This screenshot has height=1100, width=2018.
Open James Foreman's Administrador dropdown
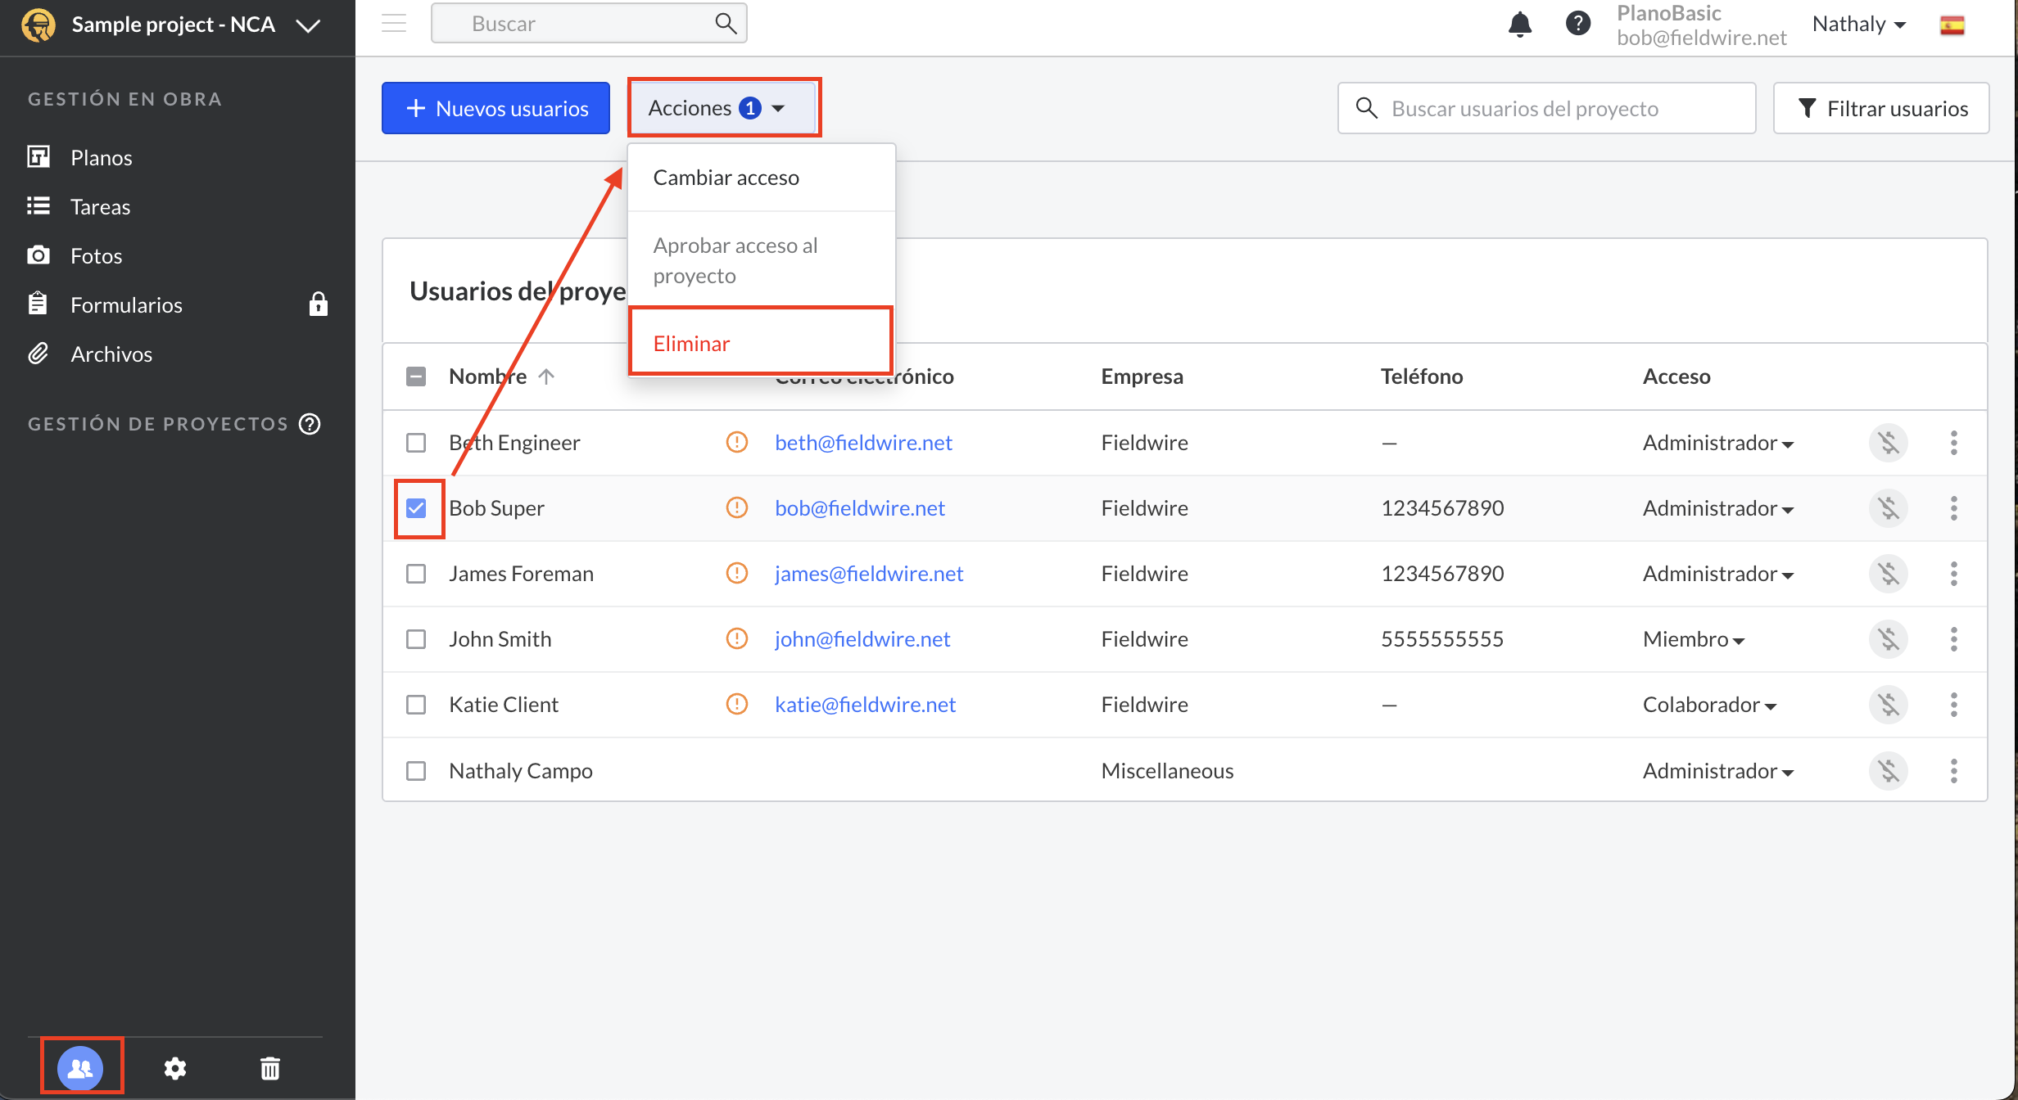point(1718,574)
